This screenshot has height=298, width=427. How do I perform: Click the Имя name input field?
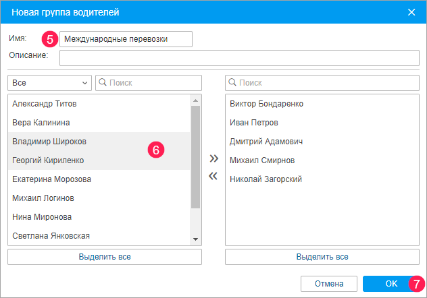pyautogui.click(x=126, y=39)
